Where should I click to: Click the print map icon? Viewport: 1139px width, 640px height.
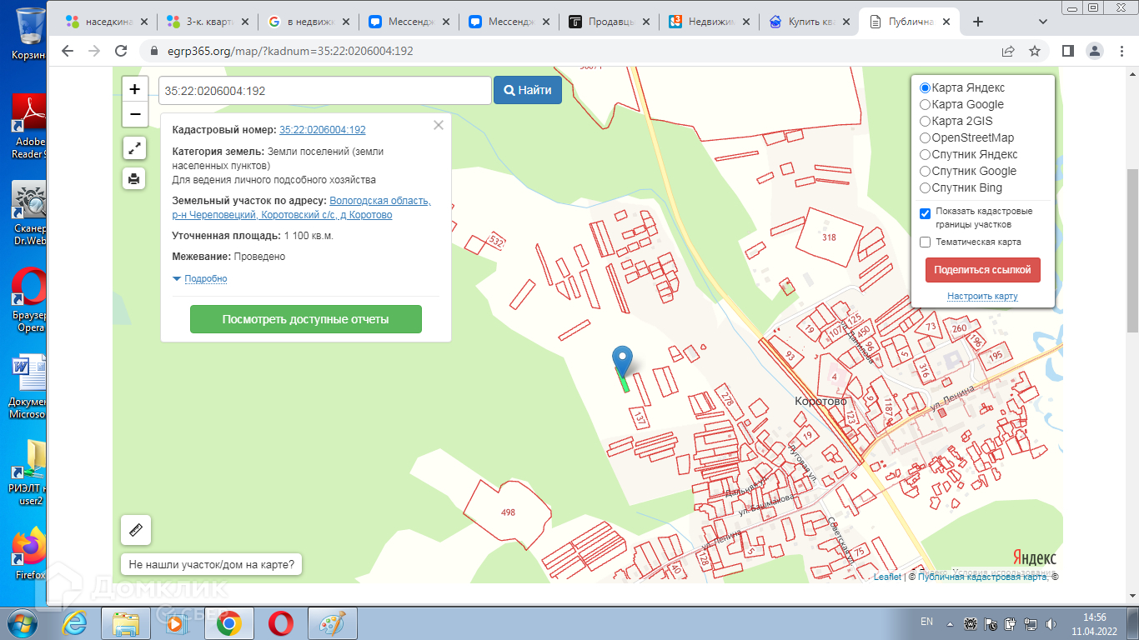click(134, 178)
